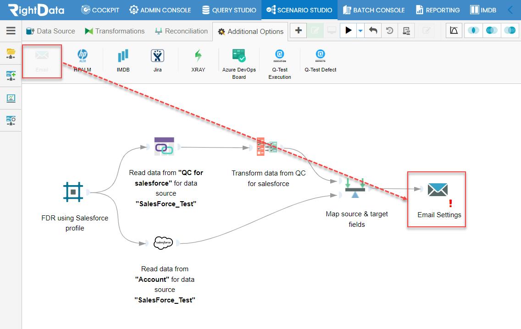The image size is (521, 329).
Task: Click the 'FDR using Salesforce profile' label
Action: [x=75, y=223]
